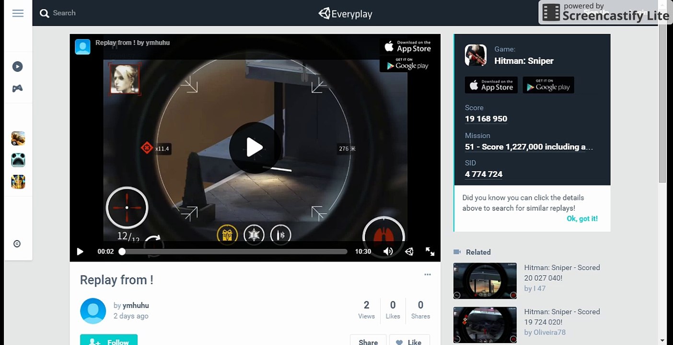The width and height of the screenshot is (673, 345).
Task: Click the Unity logo in player controls
Action: tap(409, 252)
